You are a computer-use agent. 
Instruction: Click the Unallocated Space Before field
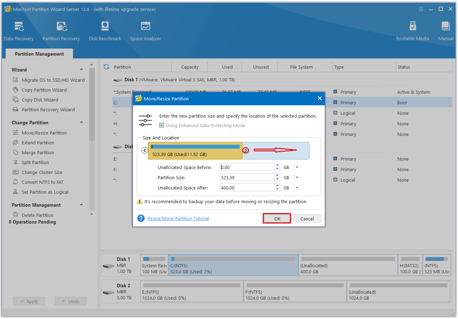[x=247, y=167]
